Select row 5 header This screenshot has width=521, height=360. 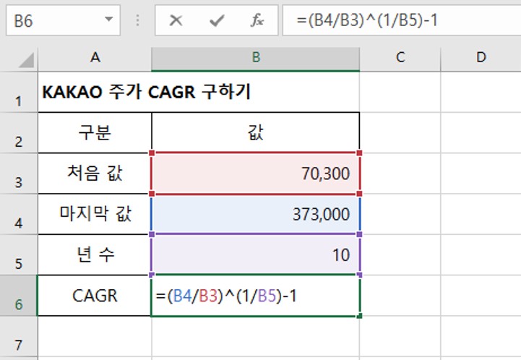point(19,255)
